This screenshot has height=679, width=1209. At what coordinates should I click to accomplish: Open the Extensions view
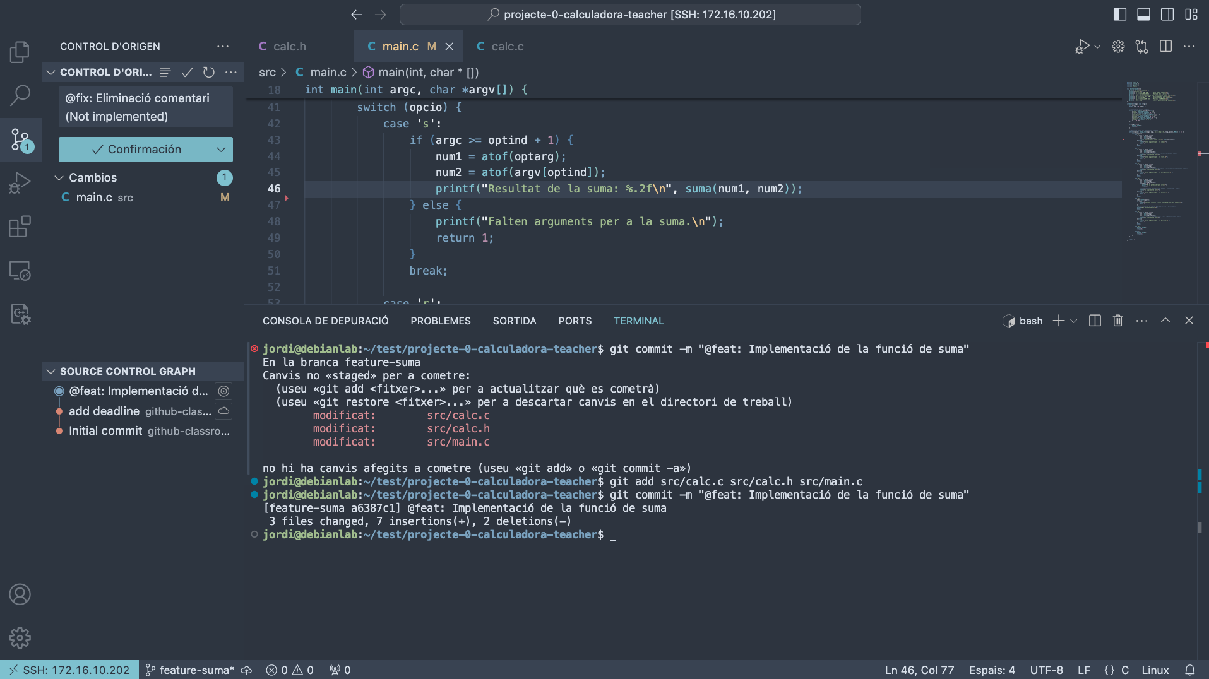20,227
